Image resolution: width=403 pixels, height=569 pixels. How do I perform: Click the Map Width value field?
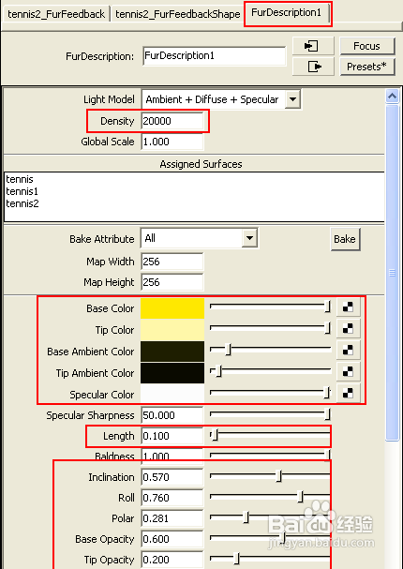172,262
